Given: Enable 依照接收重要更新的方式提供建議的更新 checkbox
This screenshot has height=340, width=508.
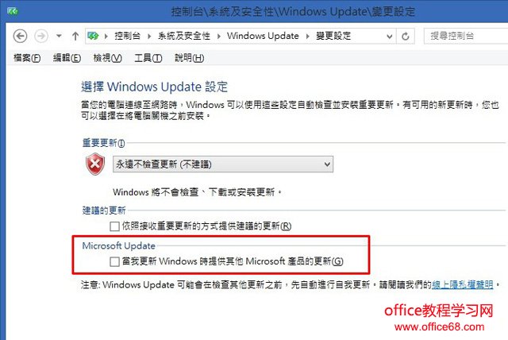Looking at the screenshot, I should 114,226.
